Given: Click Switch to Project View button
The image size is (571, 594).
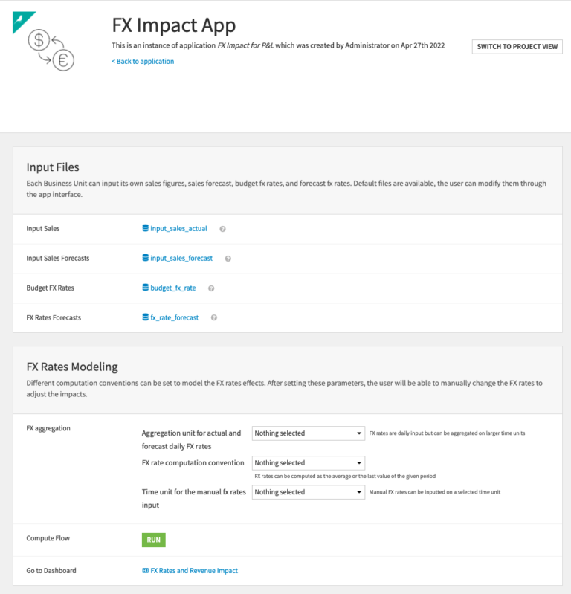Looking at the screenshot, I should click(x=517, y=47).
